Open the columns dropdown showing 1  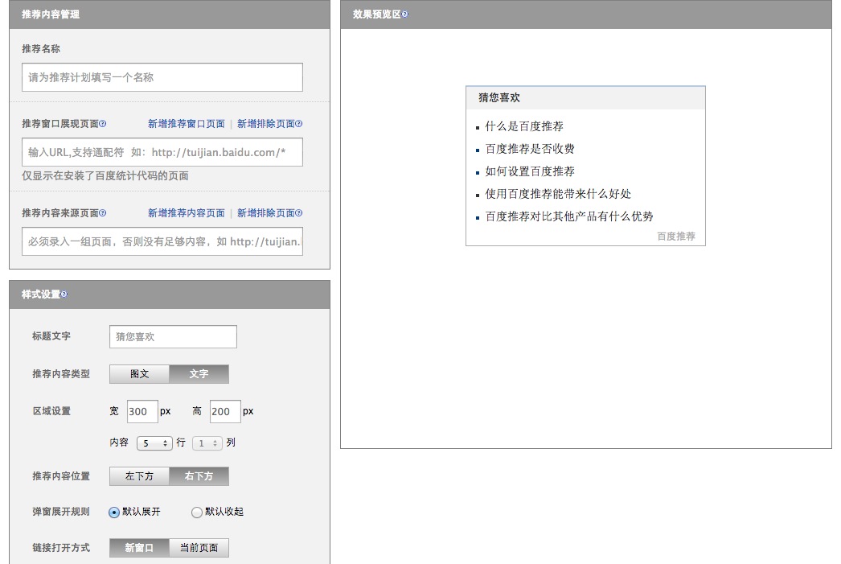[x=207, y=443]
